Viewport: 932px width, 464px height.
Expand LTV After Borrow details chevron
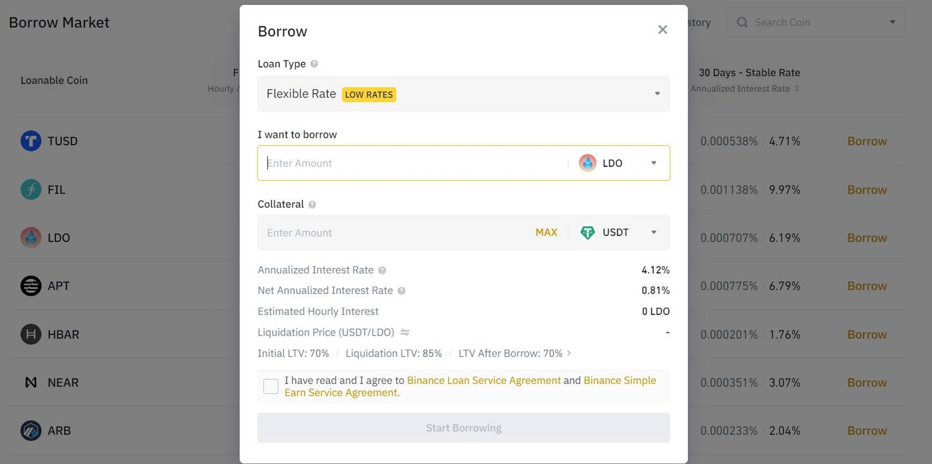pos(569,353)
